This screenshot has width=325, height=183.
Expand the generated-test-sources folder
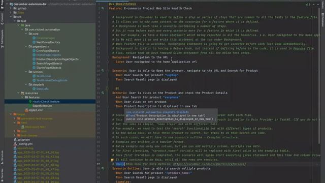(x=15, y=118)
